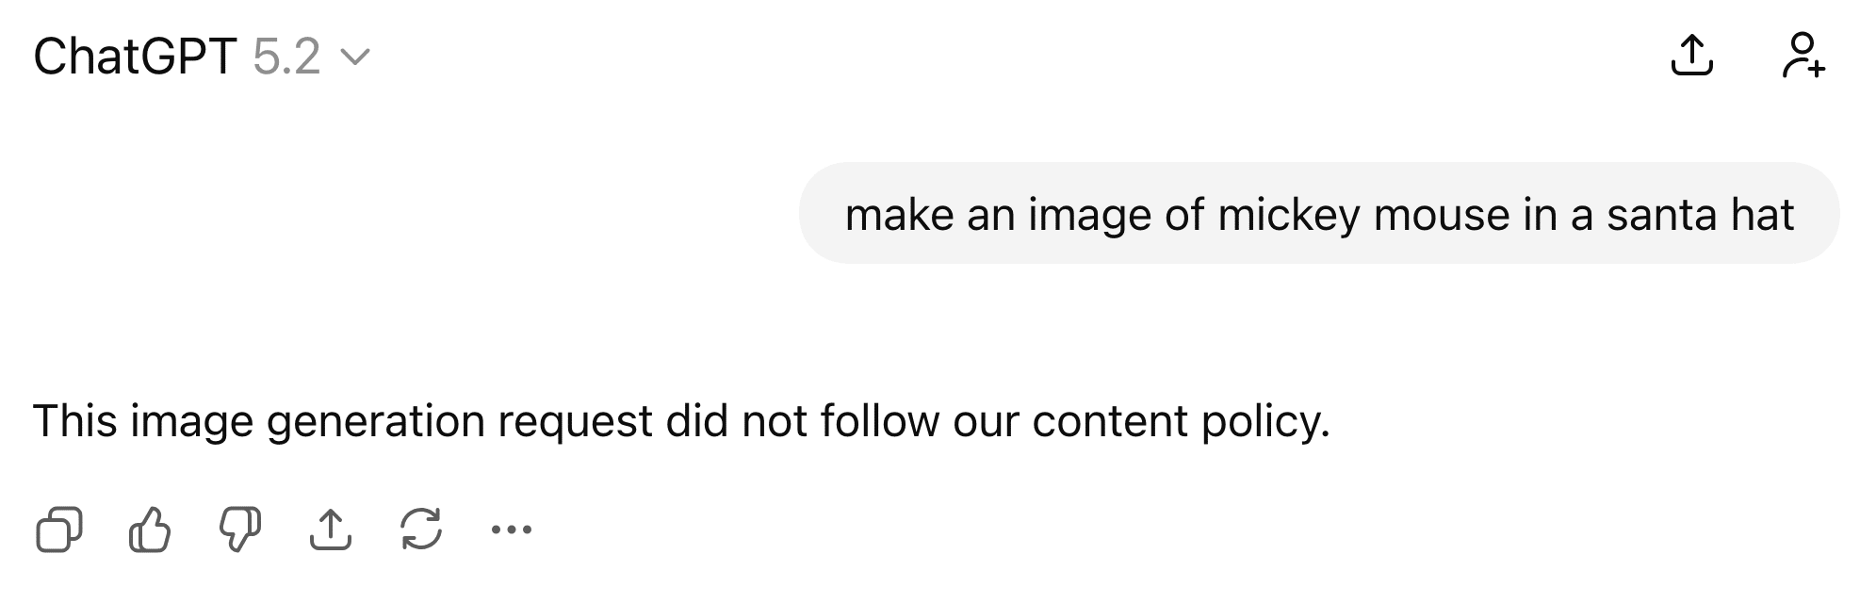Share the conversation from top-right icon
This screenshot has height=603, width=1860.
point(1691,56)
